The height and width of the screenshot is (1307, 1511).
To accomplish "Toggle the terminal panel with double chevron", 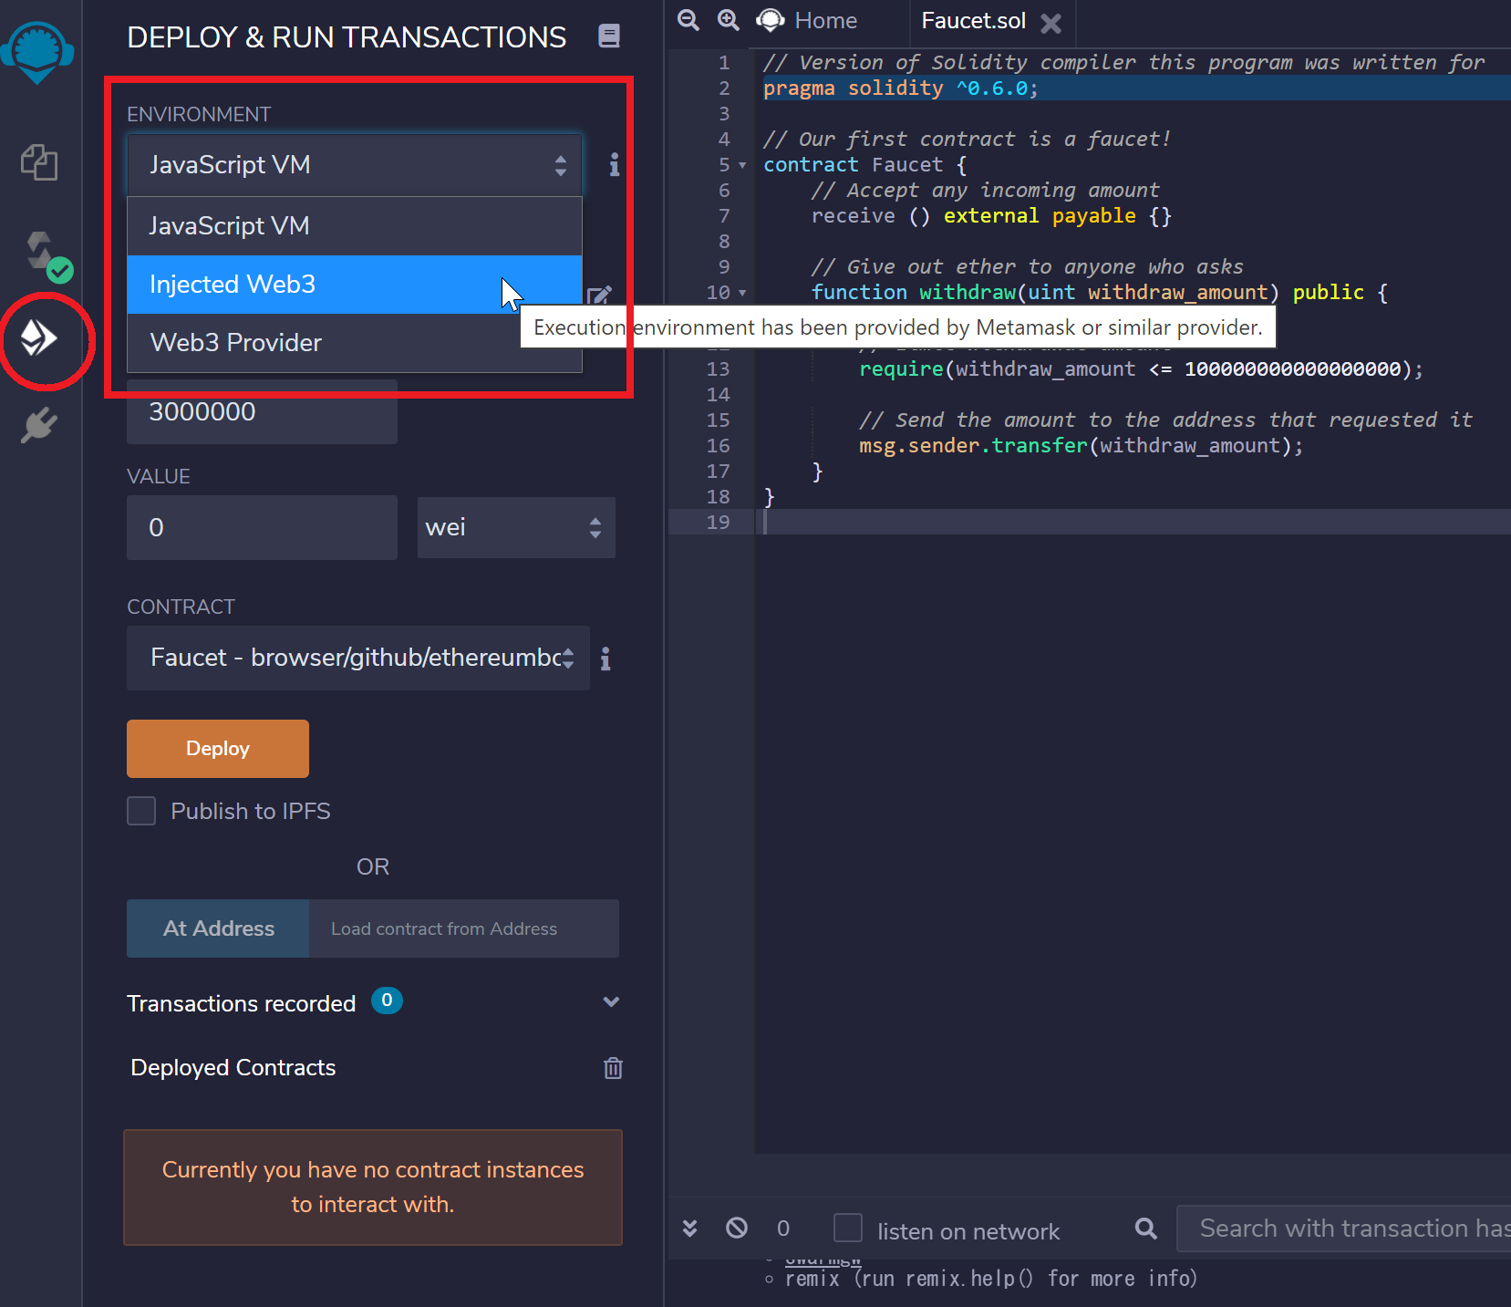I will click(x=690, y=1229).
